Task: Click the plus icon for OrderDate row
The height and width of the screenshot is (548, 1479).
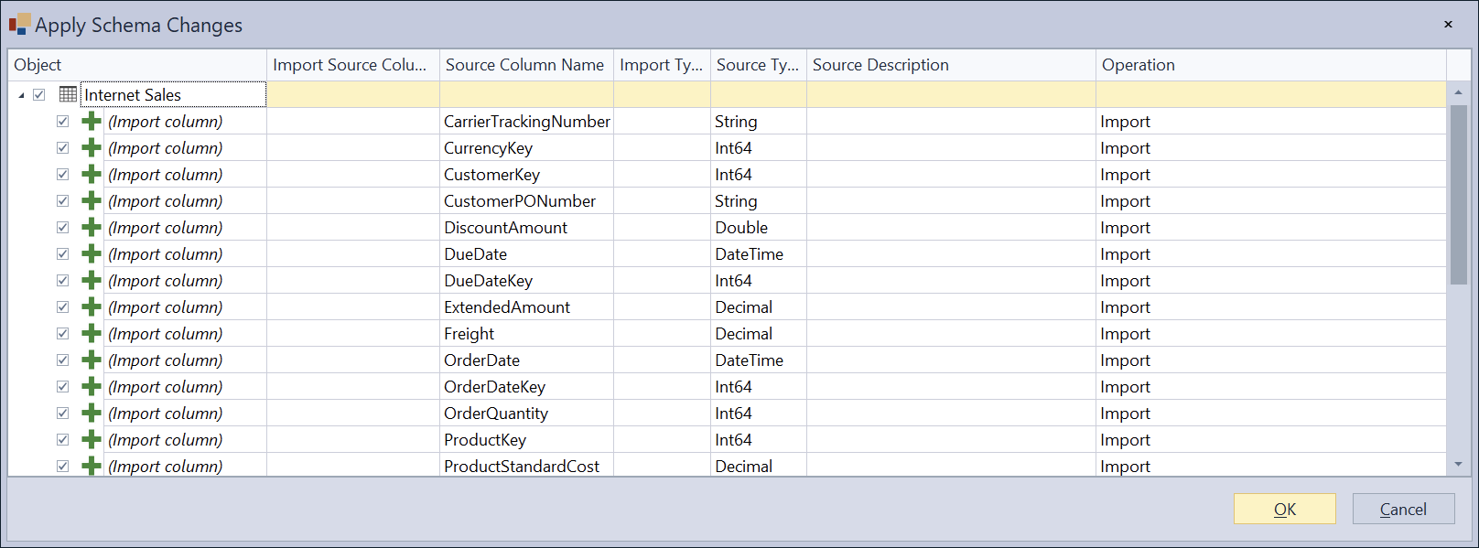Action: click(x=92, y=360)
